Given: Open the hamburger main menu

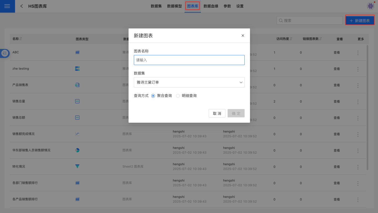Looking at the screenshot, I should pos(7,6).
